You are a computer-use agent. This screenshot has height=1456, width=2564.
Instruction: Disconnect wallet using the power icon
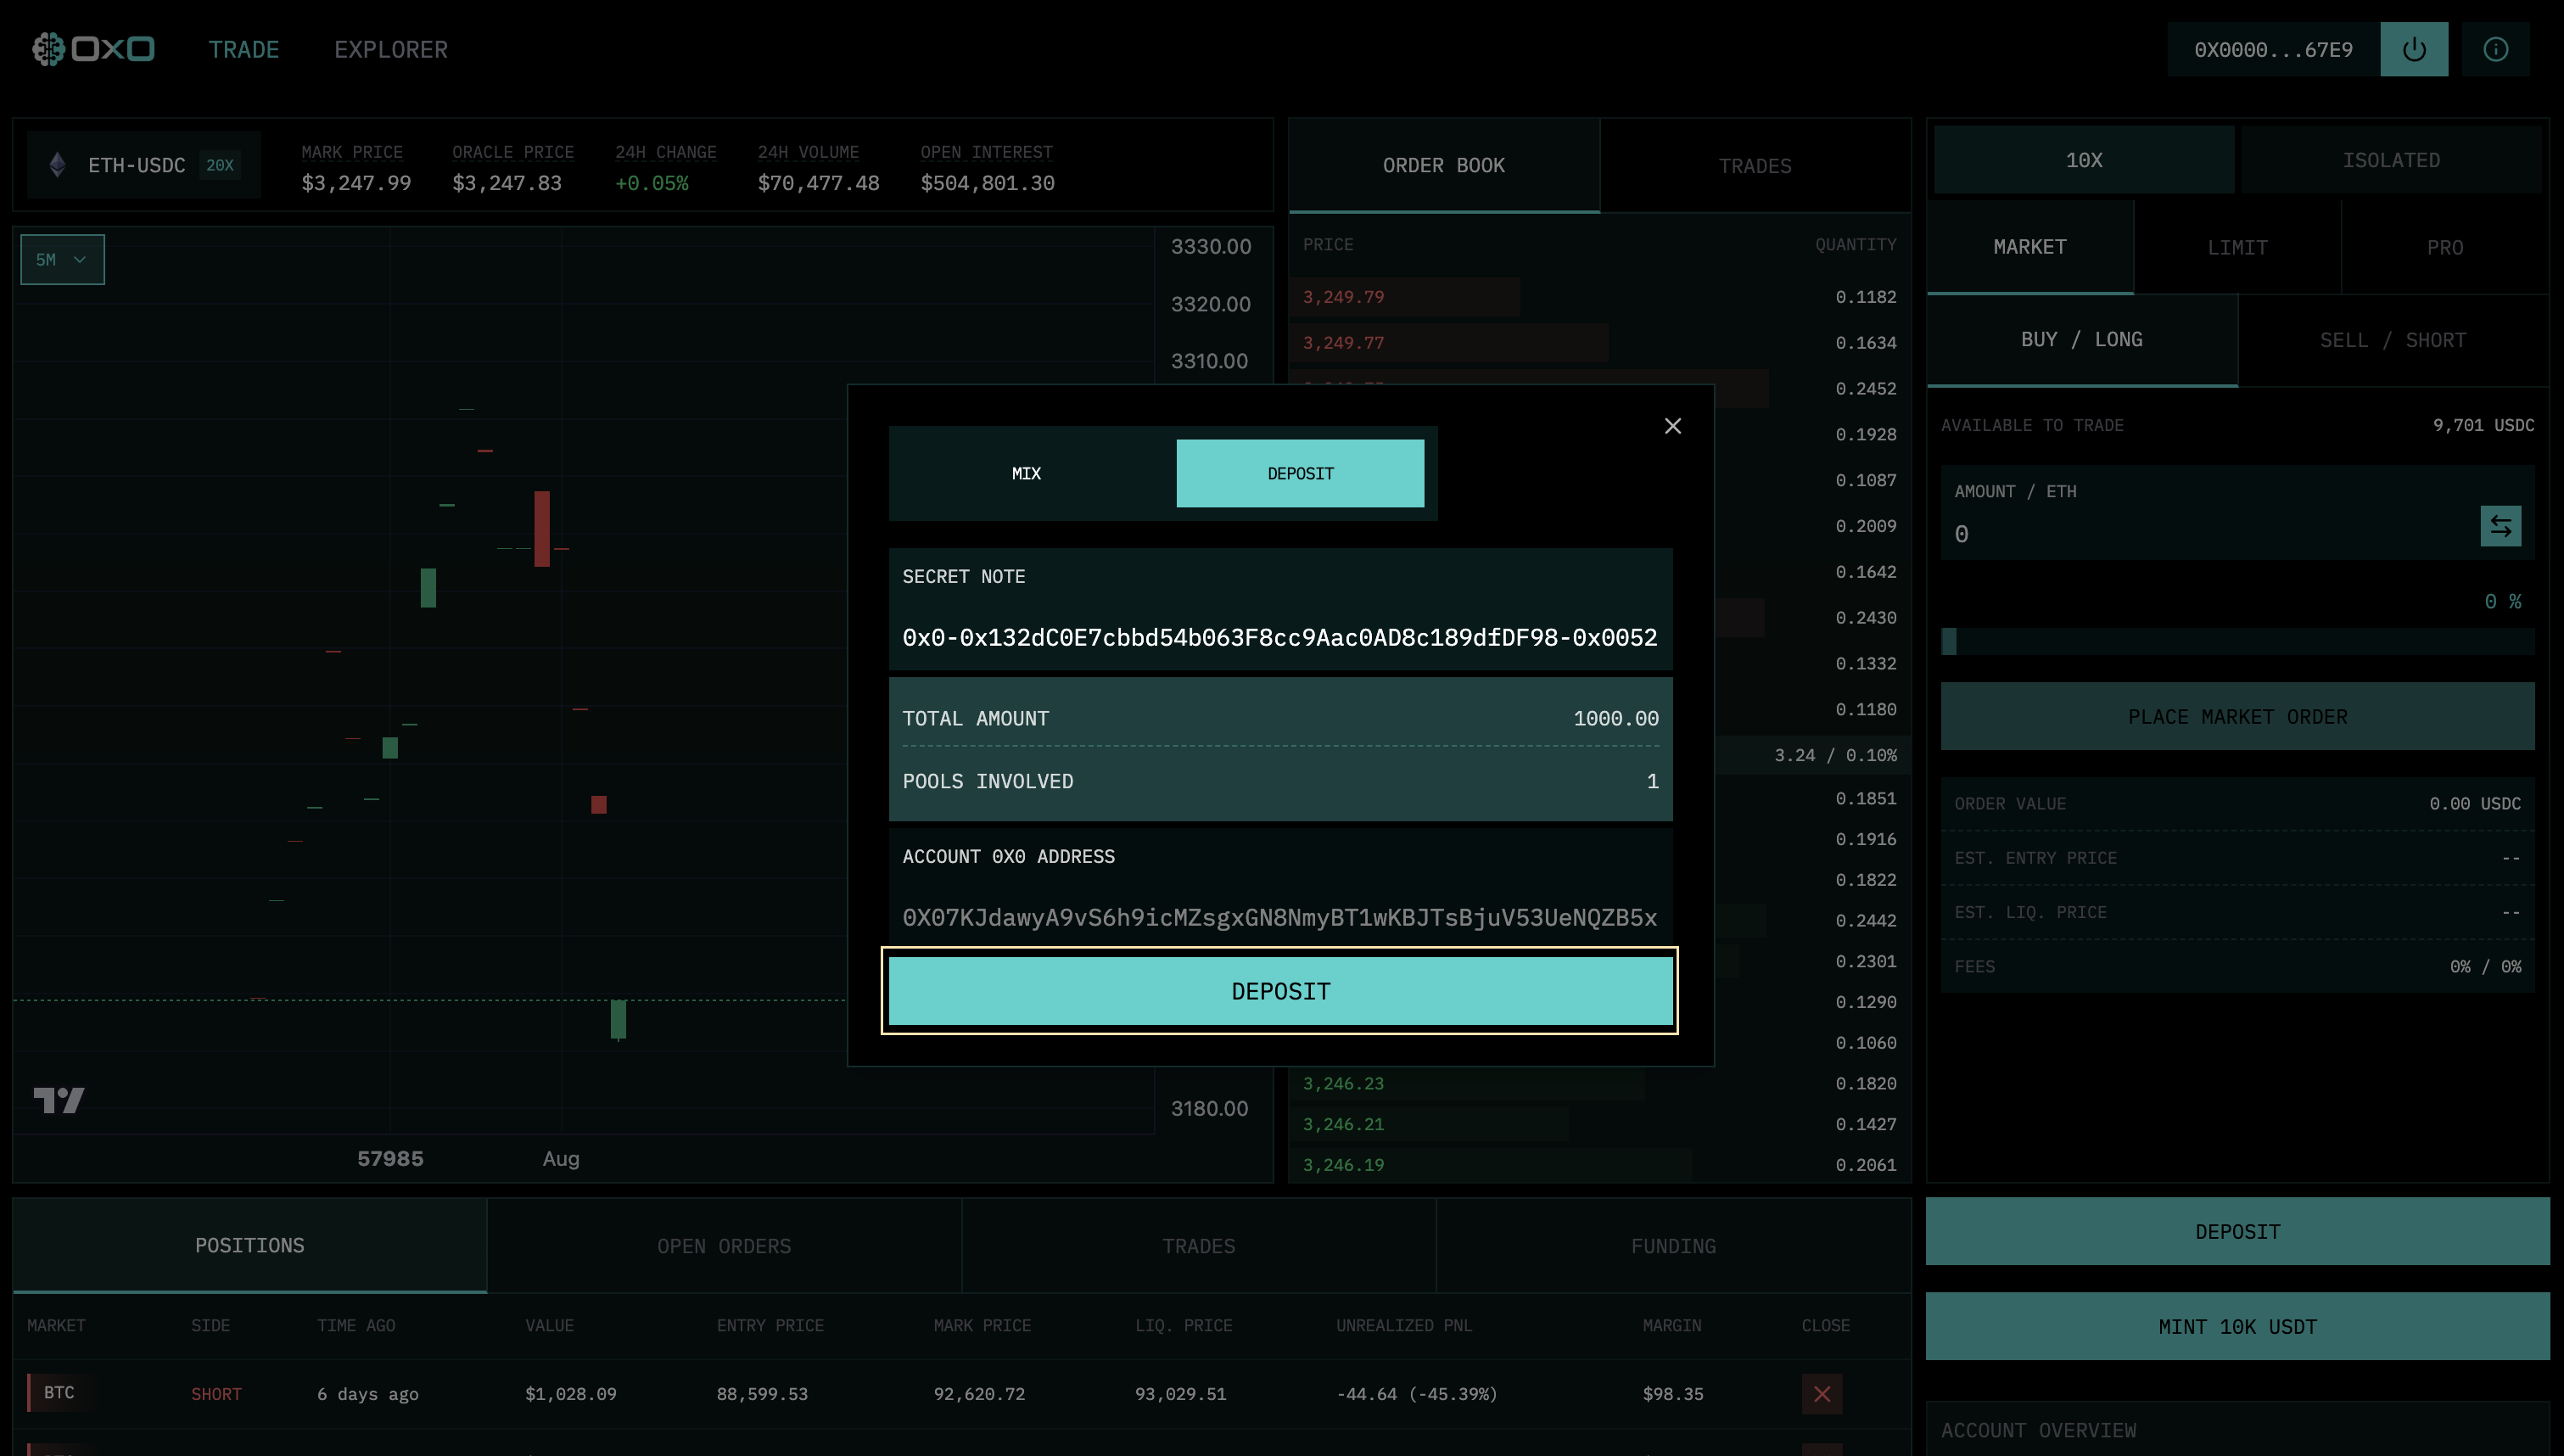point(2415,48)
